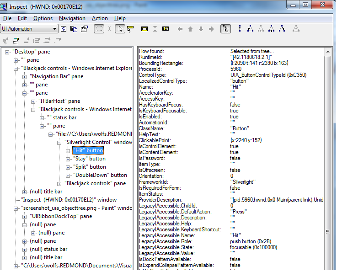Click the keyboard icon in the toolbar

(x=165, y=29)
